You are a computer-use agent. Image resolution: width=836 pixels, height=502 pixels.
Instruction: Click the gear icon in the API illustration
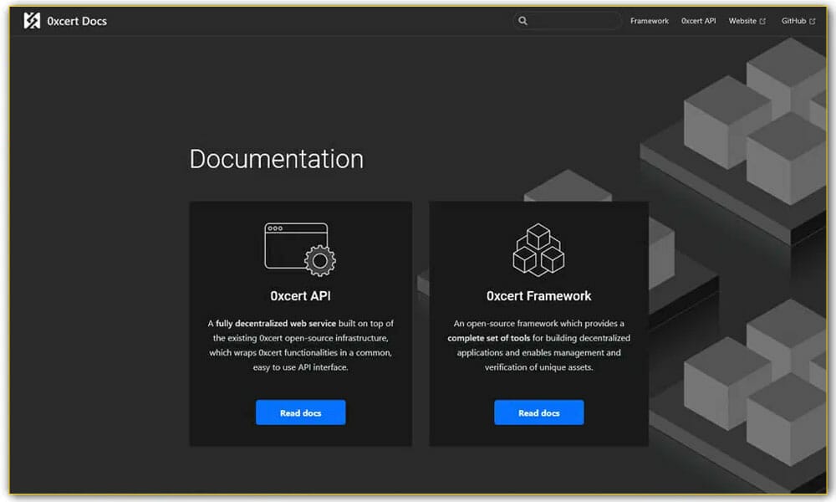pyautogui.click(x=321, y=261)
